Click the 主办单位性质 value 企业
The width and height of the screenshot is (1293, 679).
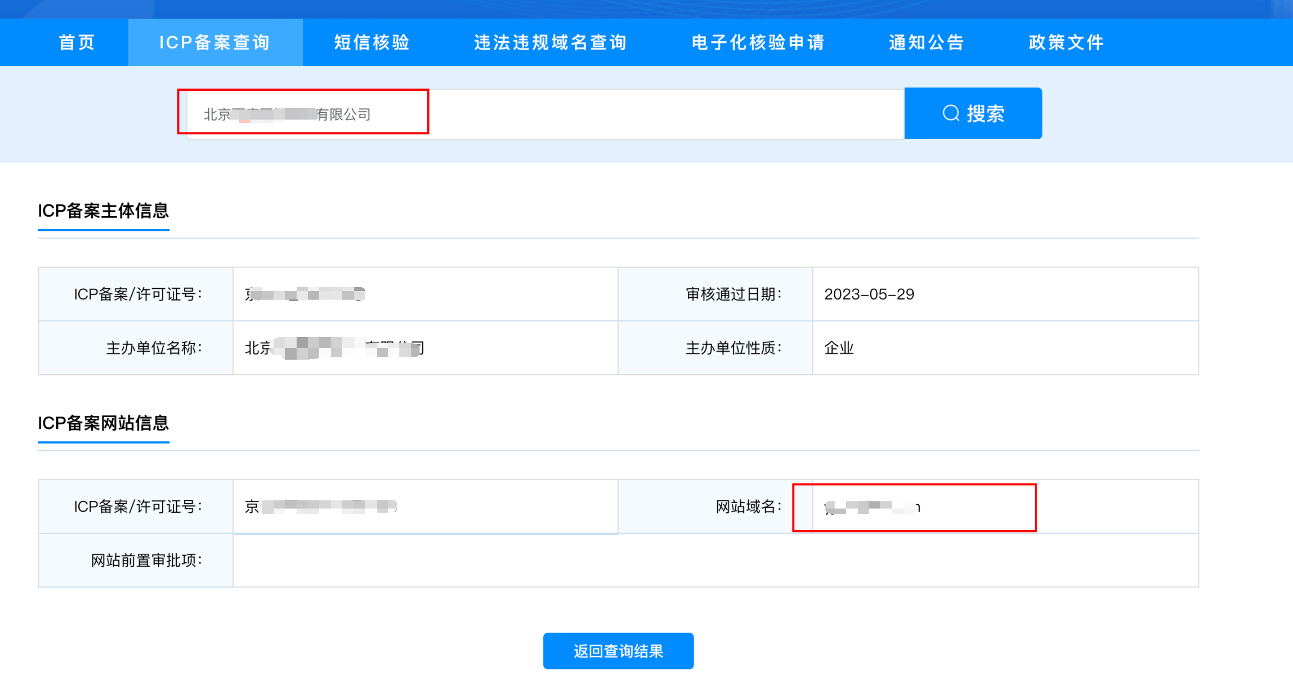(x=839, y=348)
